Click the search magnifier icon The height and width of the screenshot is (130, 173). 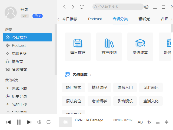(x=95, y=7)
